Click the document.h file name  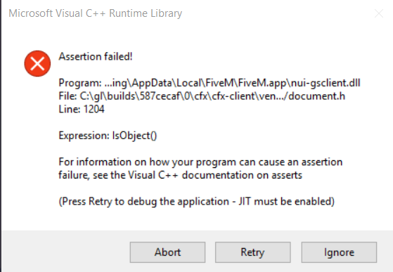tap(317, 96)
